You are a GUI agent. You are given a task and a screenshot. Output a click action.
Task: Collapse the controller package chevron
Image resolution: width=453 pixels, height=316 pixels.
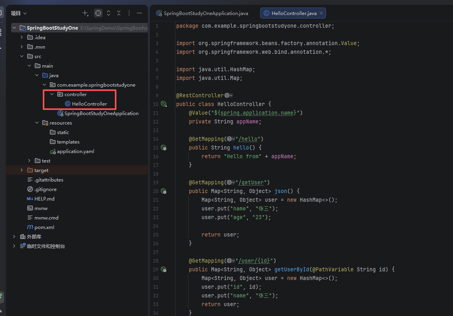(x=52, y=95)
